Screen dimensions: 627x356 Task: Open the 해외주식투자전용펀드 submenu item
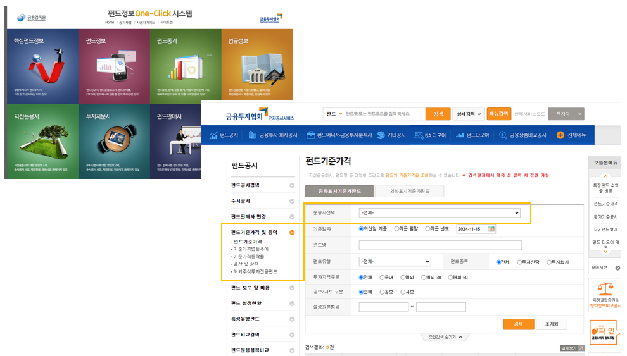click(255, 272)
